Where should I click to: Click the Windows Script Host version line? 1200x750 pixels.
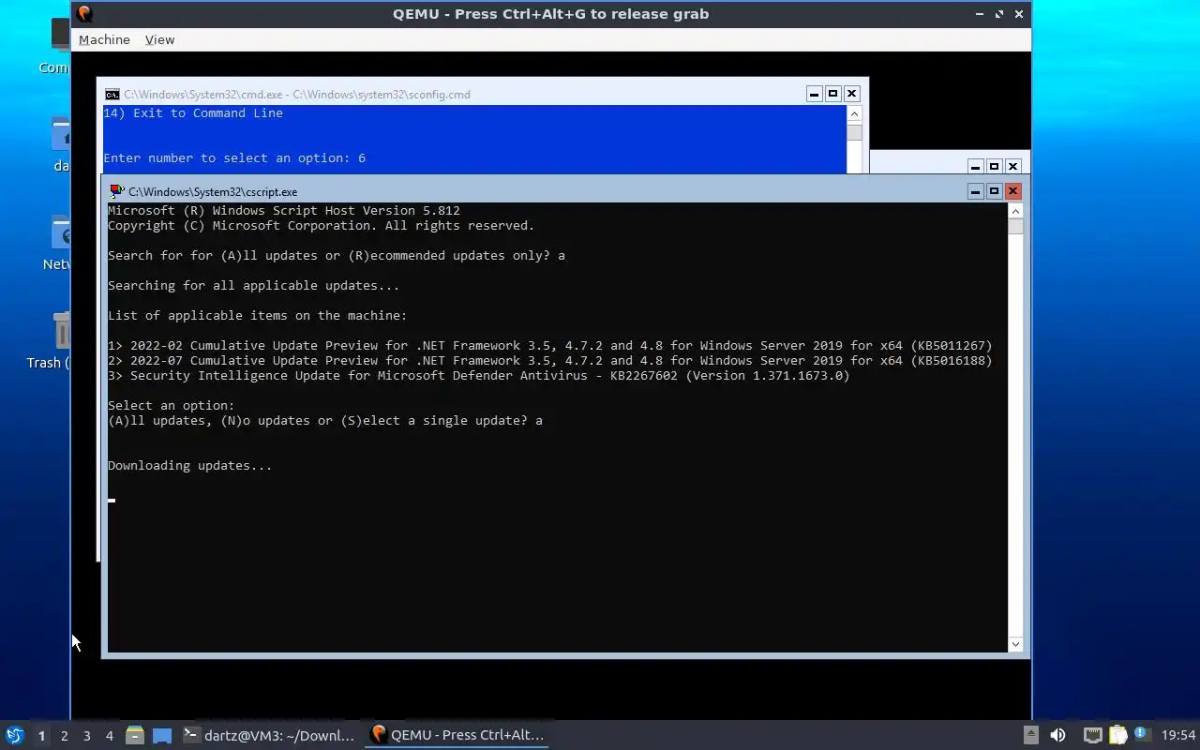283,211
